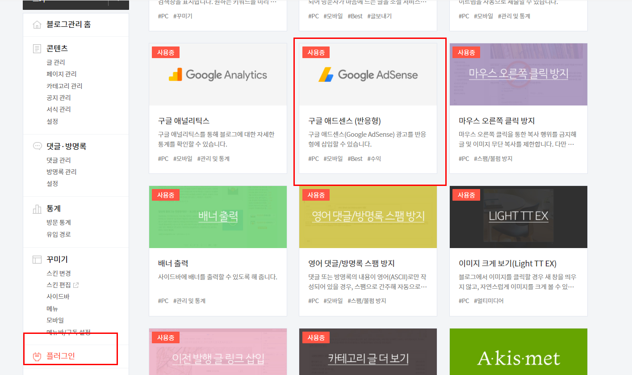Go to 방명록 관리
Viewport: 632px width, 375px height.
62,172
